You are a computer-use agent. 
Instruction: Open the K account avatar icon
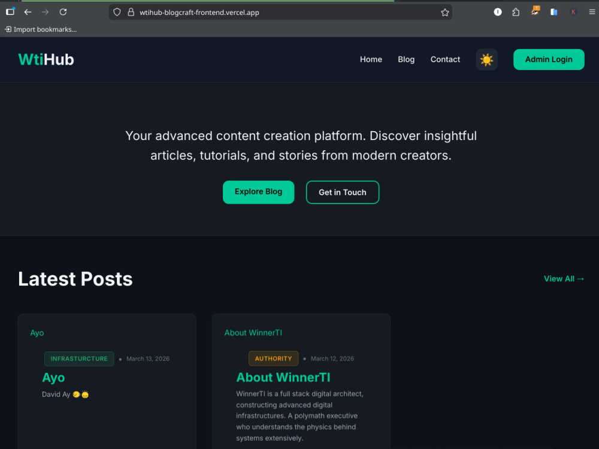click(573, 12)
